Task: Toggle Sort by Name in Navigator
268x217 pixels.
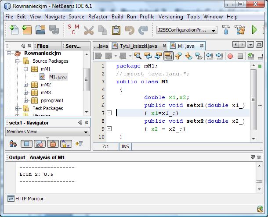Action: click(x=66, y=144)
